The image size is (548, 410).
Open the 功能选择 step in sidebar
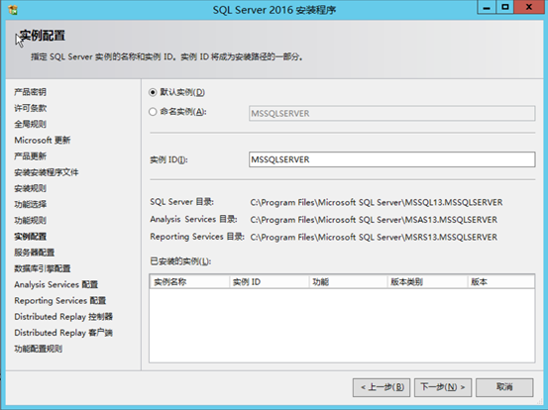[x=30, y=204]
